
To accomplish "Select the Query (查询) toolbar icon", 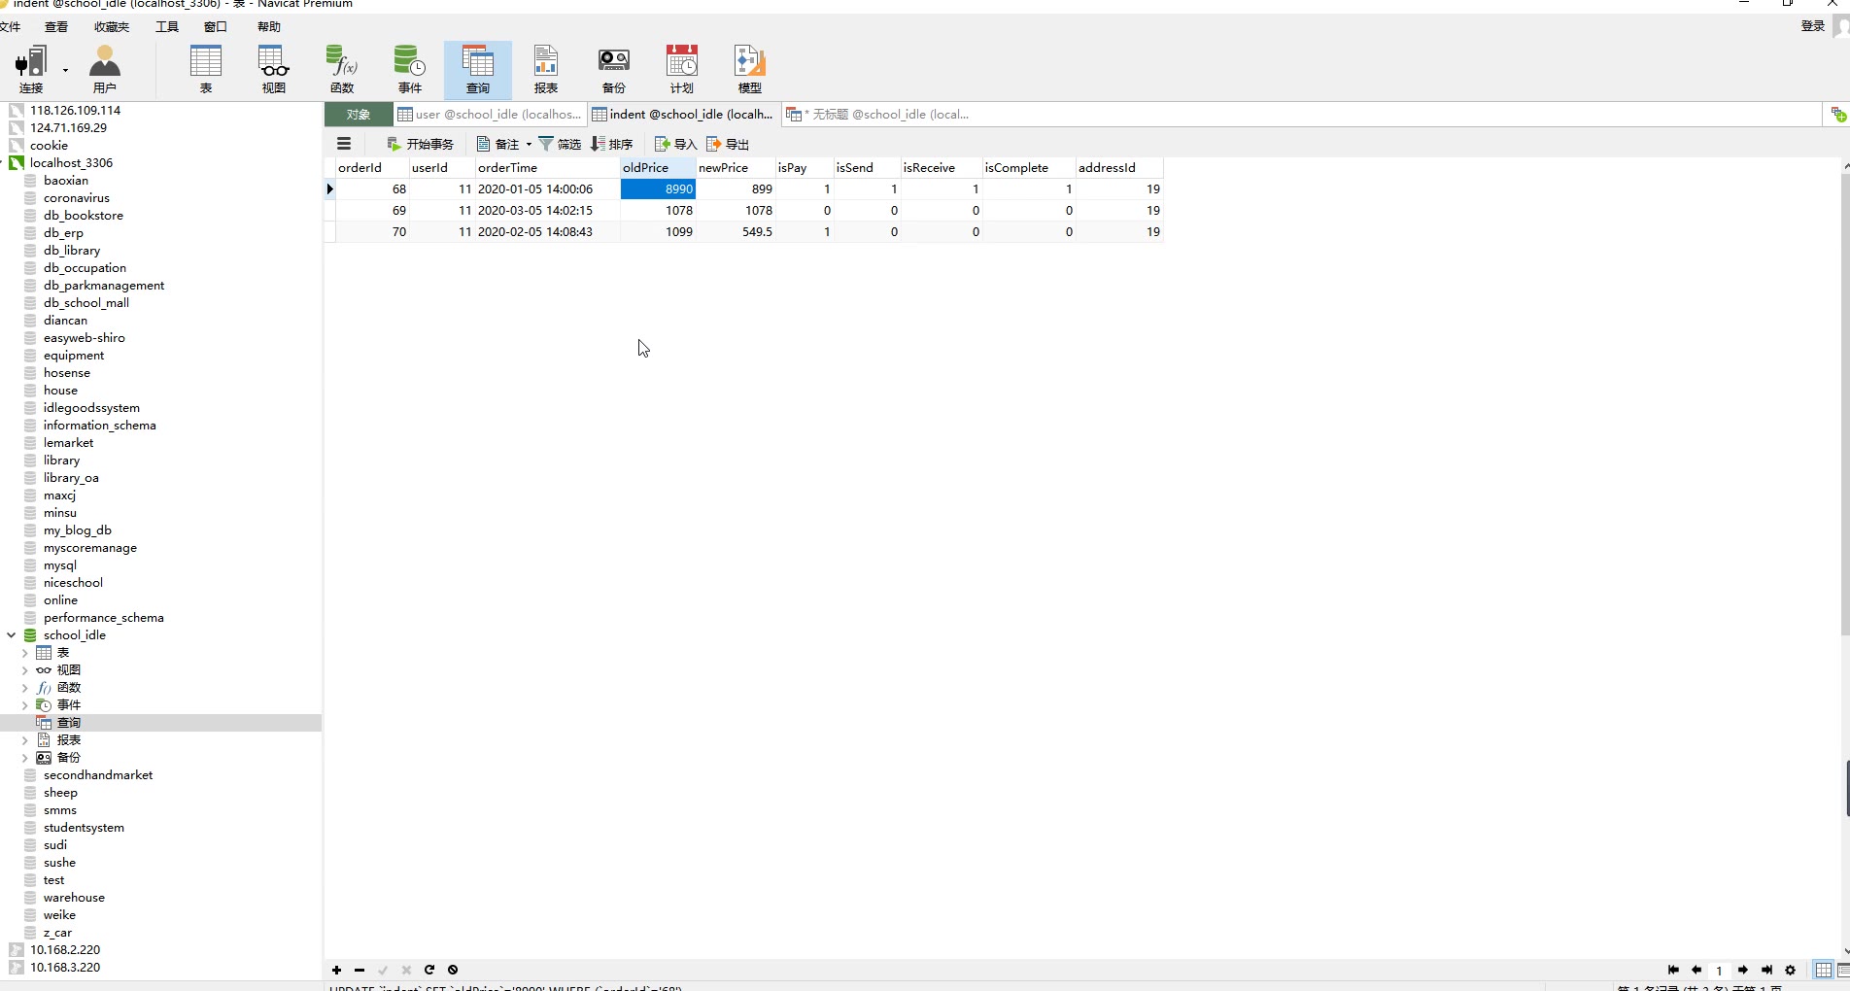I will click(478, 69).
